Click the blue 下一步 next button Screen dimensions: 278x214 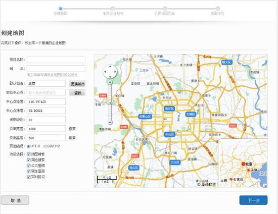click(253, 200)
